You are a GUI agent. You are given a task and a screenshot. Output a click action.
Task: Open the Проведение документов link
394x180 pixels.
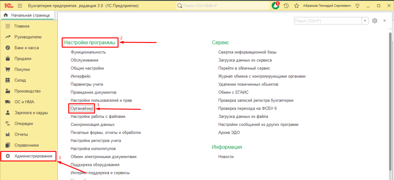[93, 92]
